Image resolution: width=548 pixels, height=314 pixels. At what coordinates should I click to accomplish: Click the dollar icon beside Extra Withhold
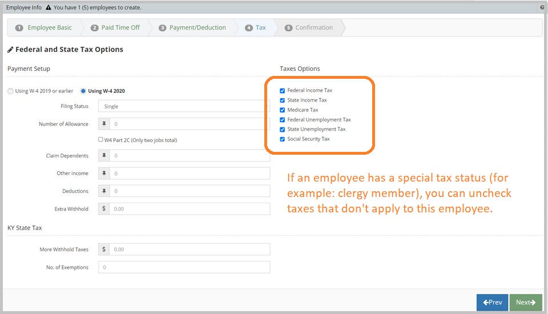pyautogui.click(x=104, y=209)
